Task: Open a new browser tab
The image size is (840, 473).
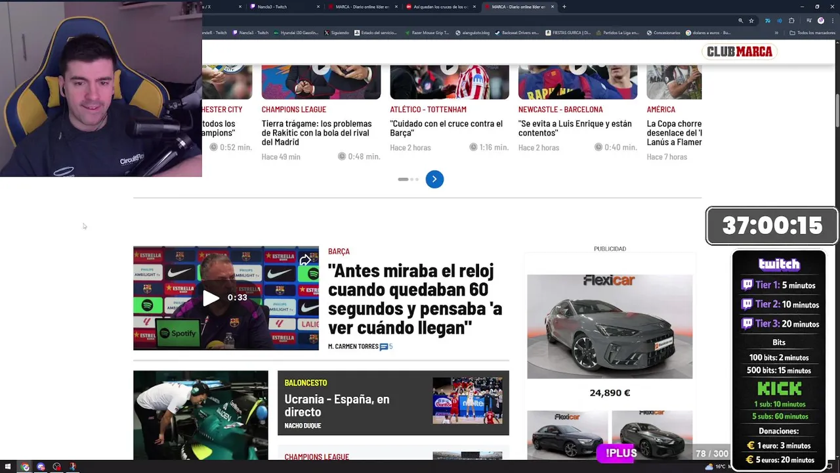Action: coord(564,7)
